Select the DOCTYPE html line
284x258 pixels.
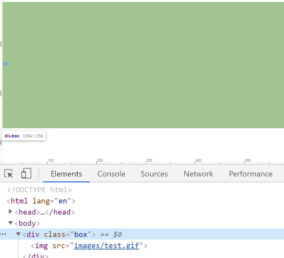tap(39, 190)
